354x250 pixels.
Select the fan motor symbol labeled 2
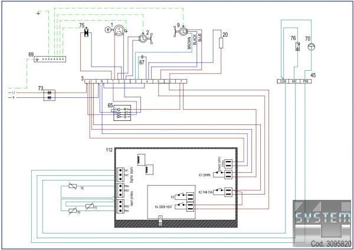142,38
